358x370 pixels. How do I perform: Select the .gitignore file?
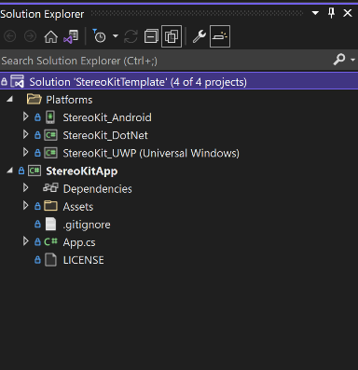pos(87,225)
